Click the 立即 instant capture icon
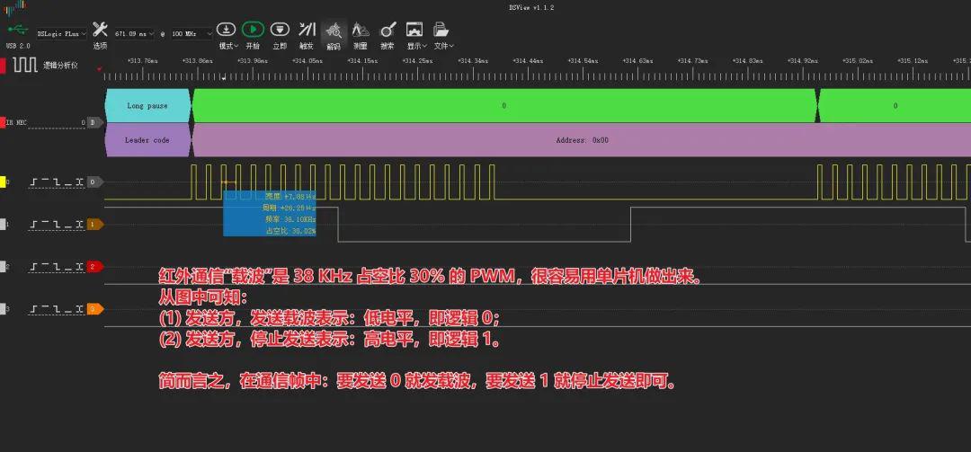Screen dimensions: 971x452 point(280,29)
